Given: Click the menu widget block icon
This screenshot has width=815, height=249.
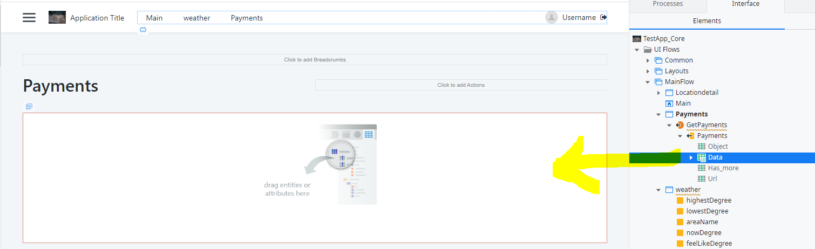Looking at the screenshot, I should (143, 30).
